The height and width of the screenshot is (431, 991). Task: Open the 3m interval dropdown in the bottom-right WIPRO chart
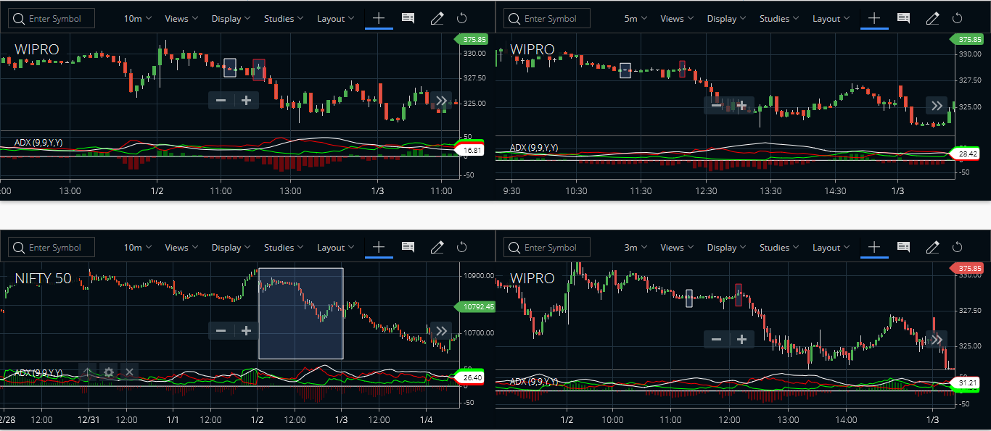click(636, 247)
